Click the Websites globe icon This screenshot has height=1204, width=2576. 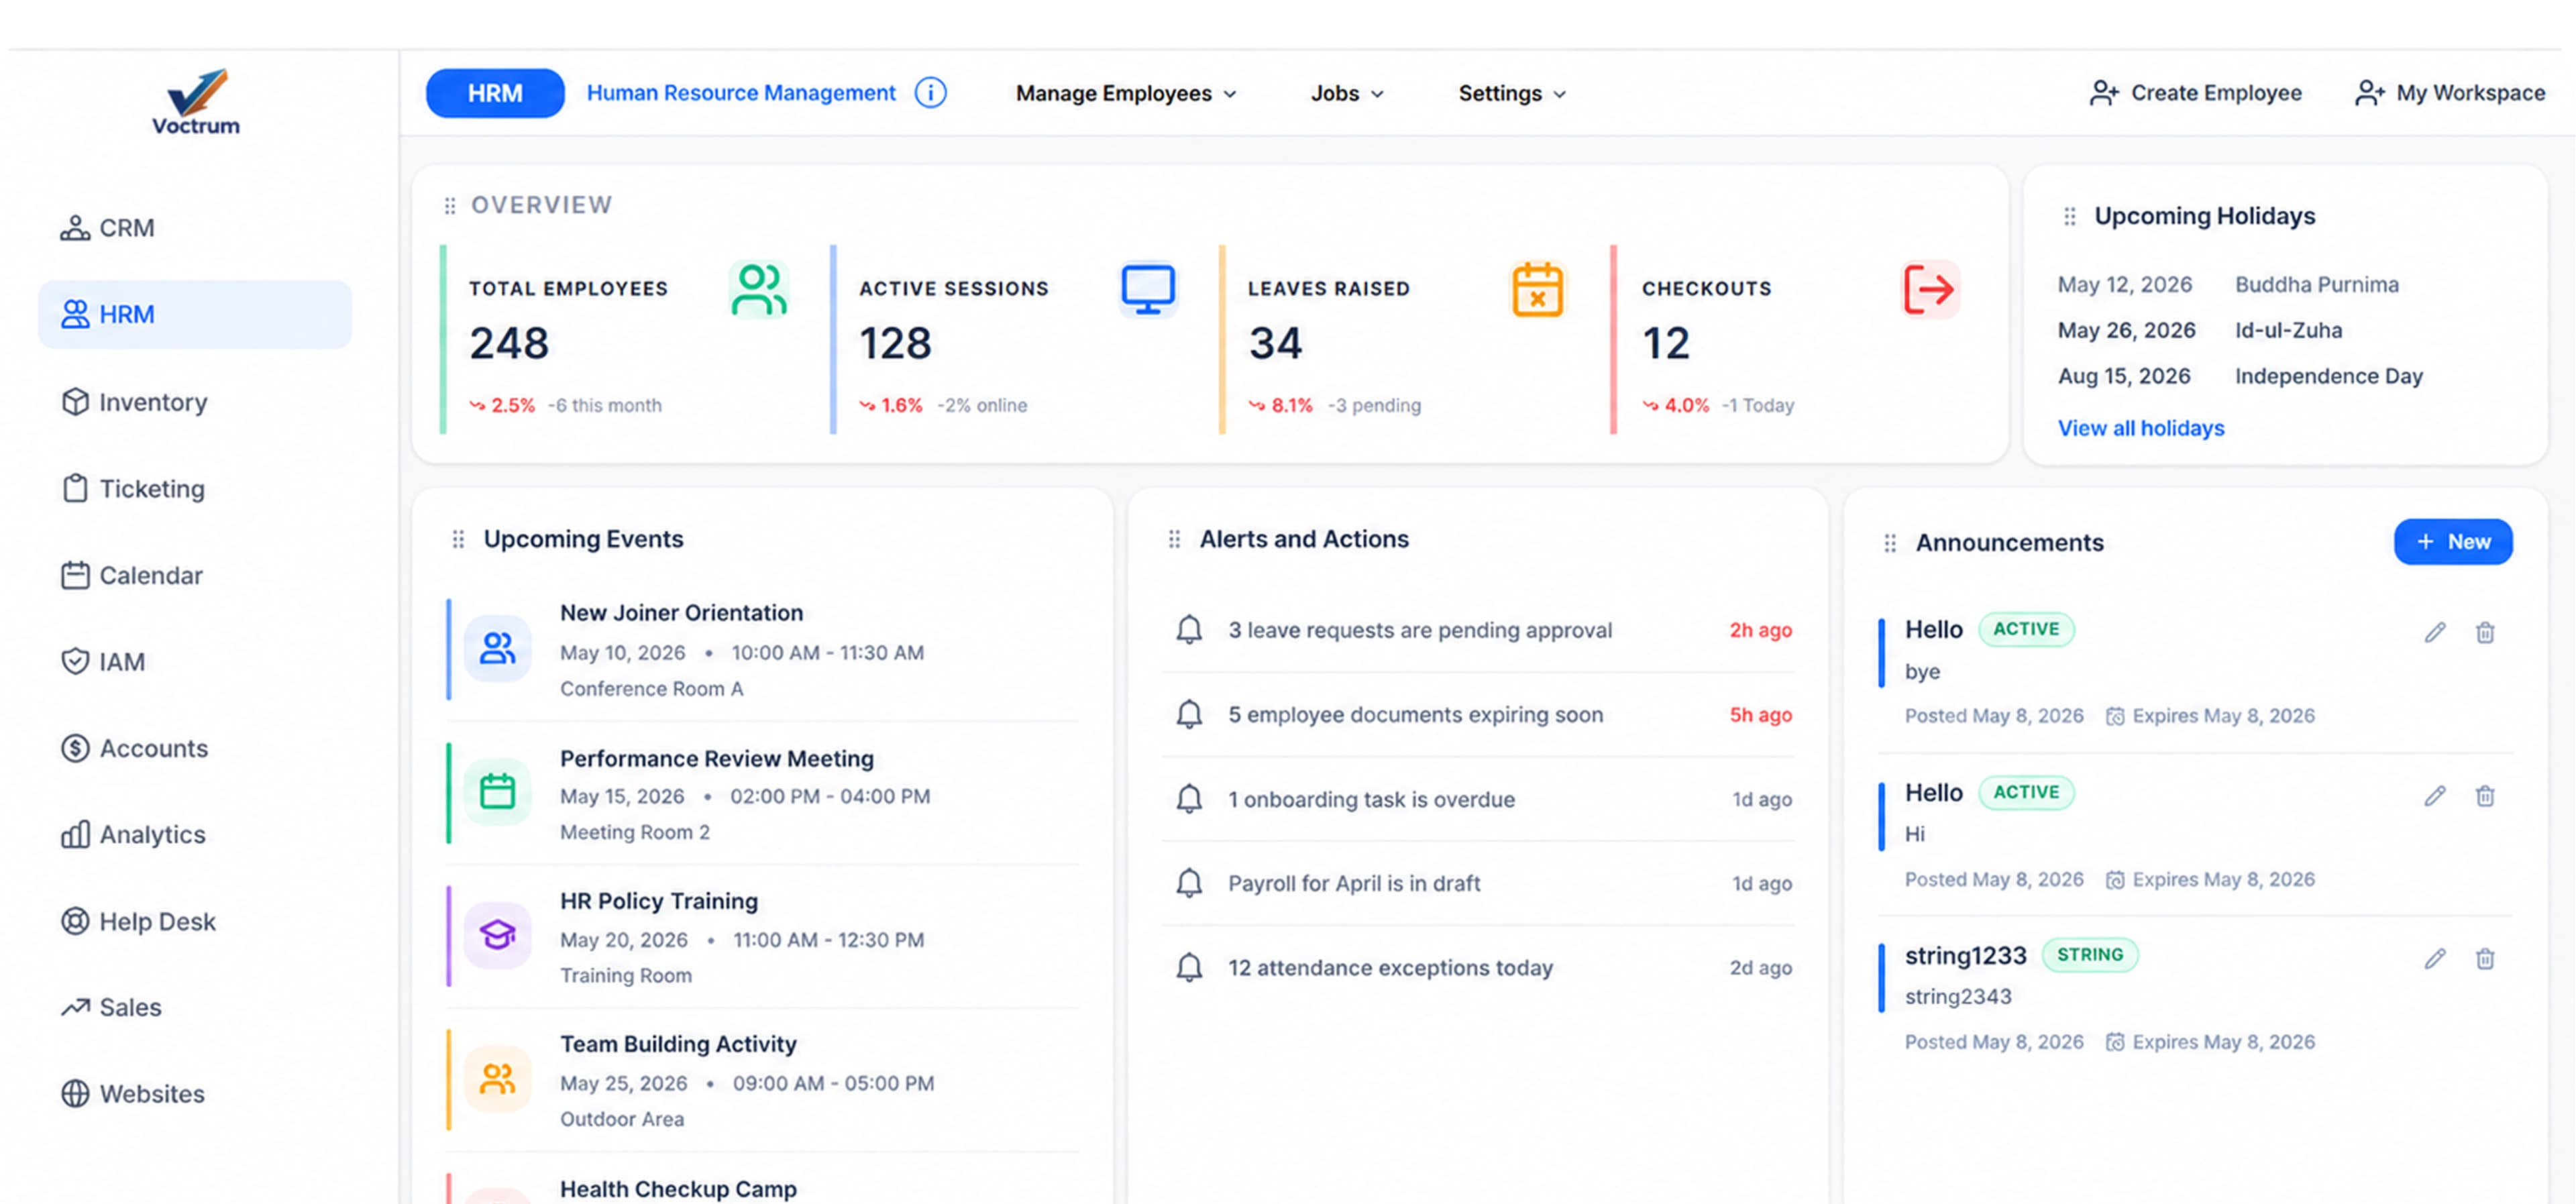pos(75,1094)
